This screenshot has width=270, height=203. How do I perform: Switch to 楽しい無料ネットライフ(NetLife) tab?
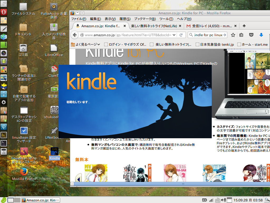click(x=154, y=26)
